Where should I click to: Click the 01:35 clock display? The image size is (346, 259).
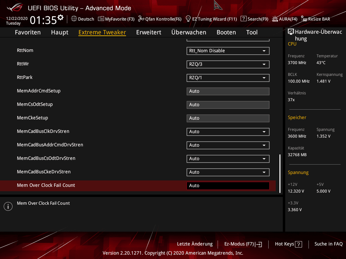pyautogui.click(x=43, y=20)
